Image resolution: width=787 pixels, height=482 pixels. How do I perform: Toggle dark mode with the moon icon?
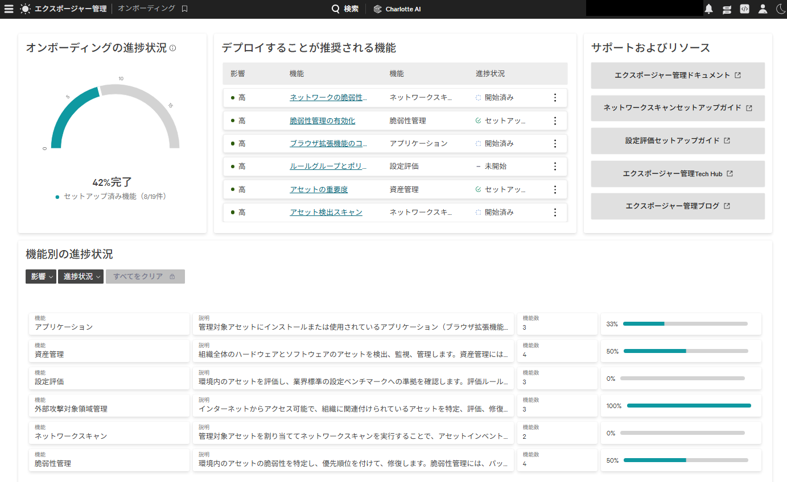click(780, 9)
